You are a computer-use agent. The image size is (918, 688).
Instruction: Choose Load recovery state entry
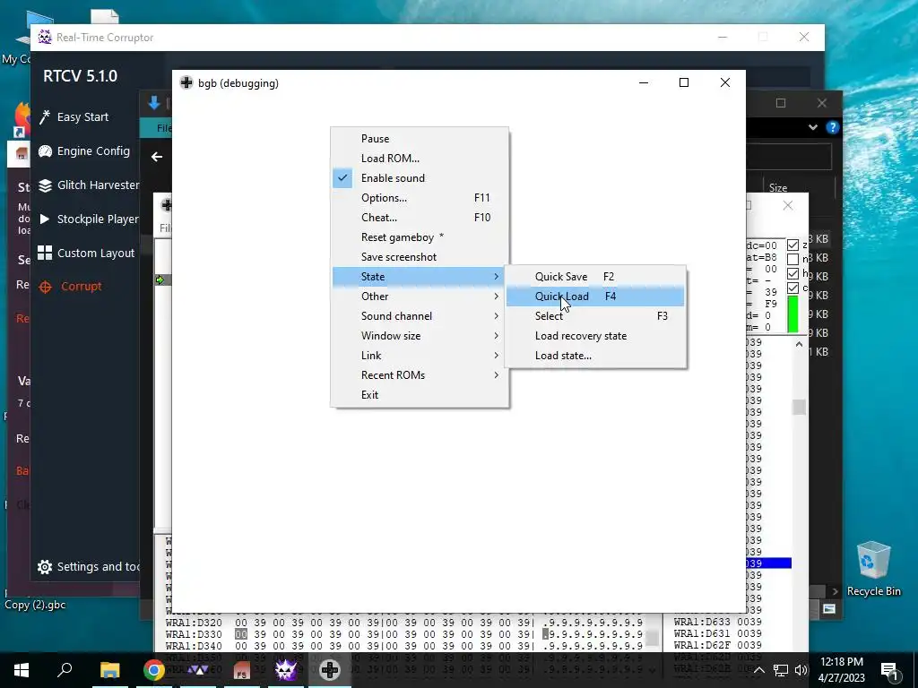tap(595, 336)
